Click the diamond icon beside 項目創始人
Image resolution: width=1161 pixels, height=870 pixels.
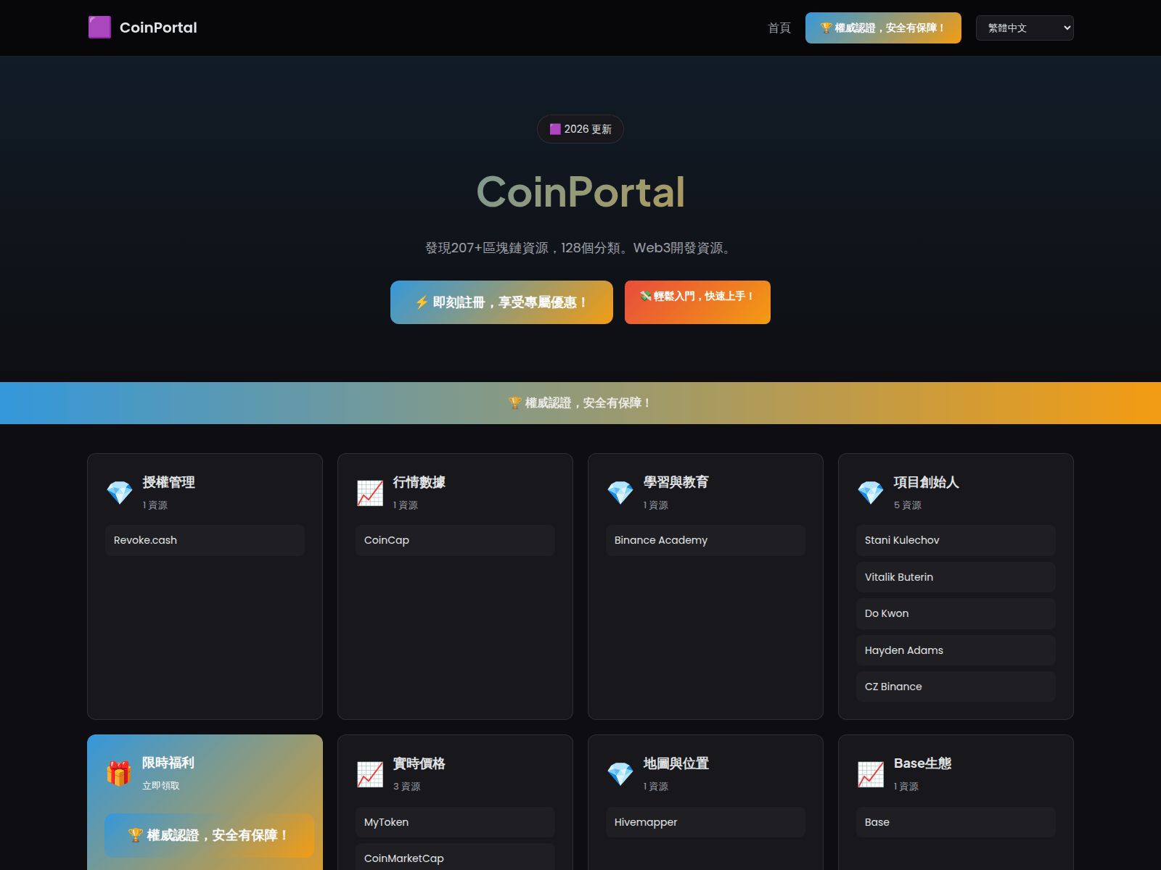[871, 493]
